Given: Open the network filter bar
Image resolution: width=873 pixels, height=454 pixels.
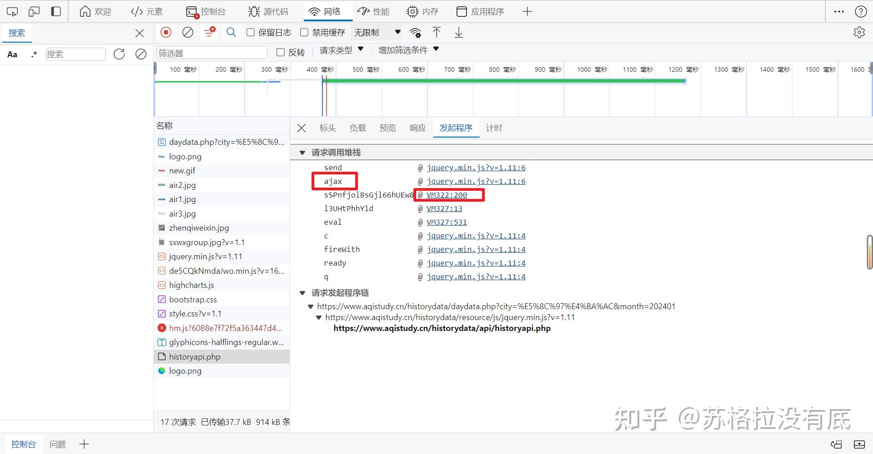Looking at the screenshot, I should [x=208, y=32].
